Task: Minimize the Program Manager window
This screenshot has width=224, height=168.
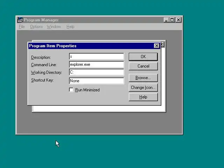Action: (x=166, y=20)
